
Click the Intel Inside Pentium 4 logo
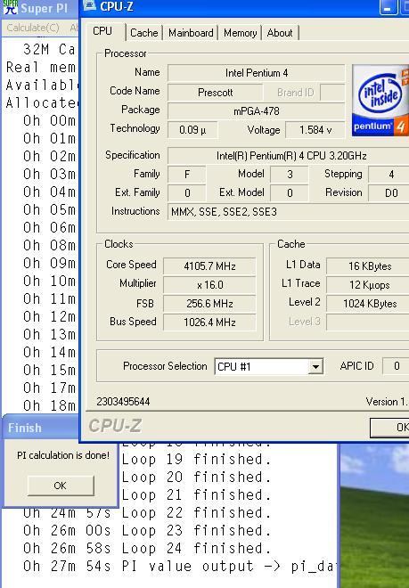(380, 100)
